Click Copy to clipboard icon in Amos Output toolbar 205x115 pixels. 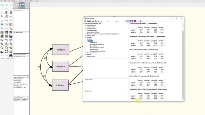[96, 21]
